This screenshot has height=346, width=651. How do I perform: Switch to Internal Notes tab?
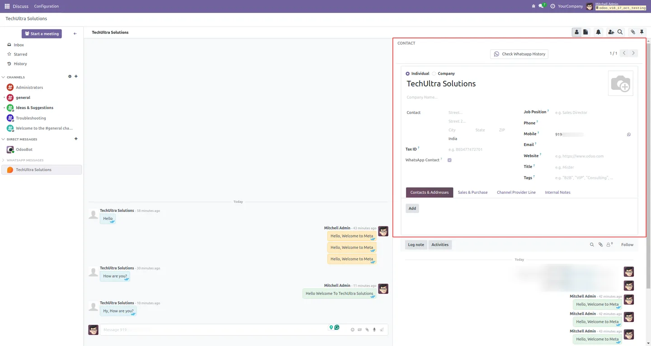click(x=557, y=192)
